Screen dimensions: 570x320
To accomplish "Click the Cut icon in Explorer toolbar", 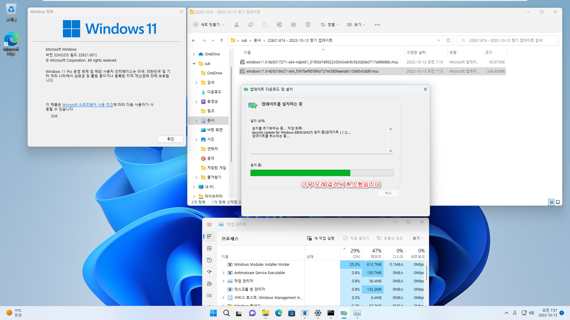I will coord(237,25).
